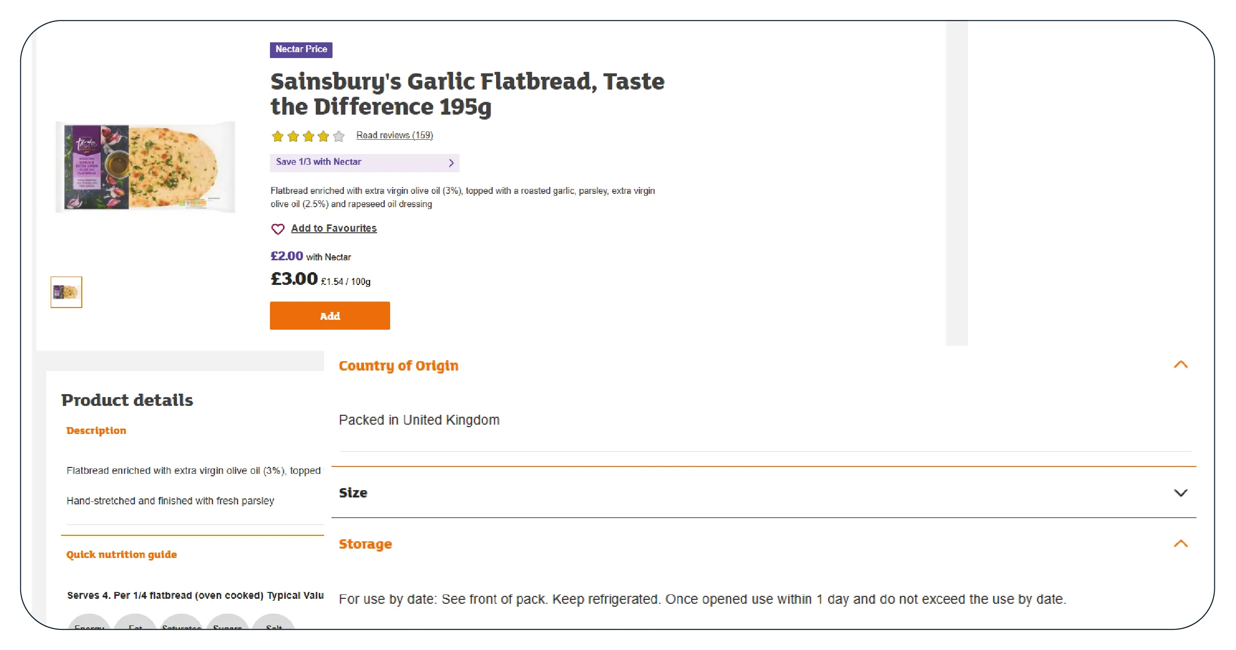The image size is (1236, 650).
Task: Open the Read reviews (159) link
Action: tap(395, 135)
